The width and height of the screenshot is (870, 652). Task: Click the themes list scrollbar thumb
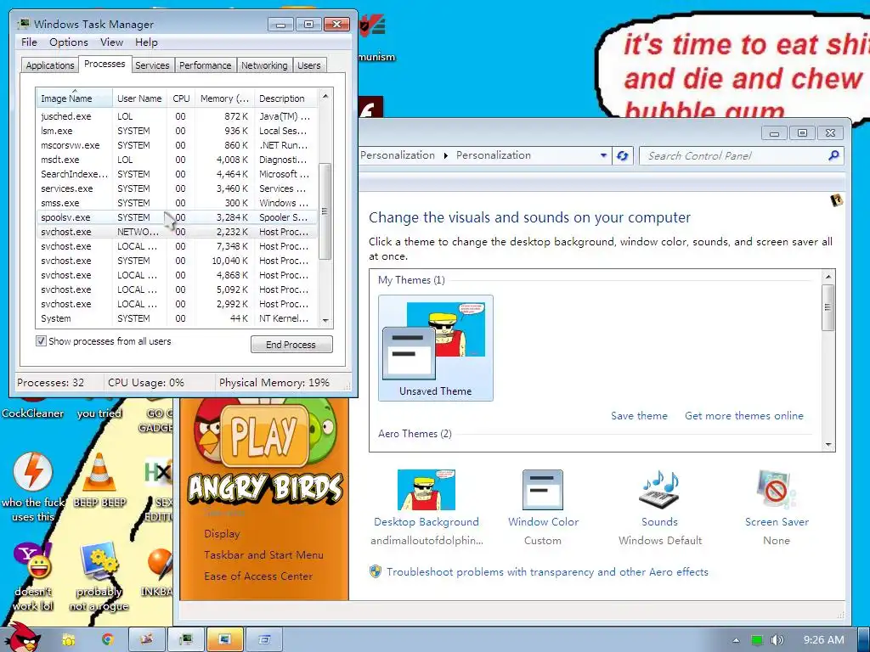click(x=828, y=307)
